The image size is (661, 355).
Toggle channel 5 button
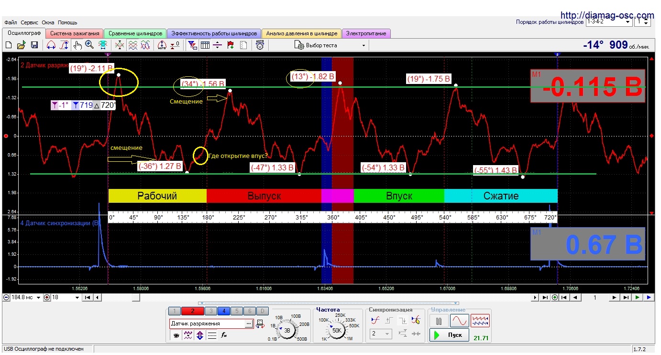pyautogui.click(x=236, y=311)
